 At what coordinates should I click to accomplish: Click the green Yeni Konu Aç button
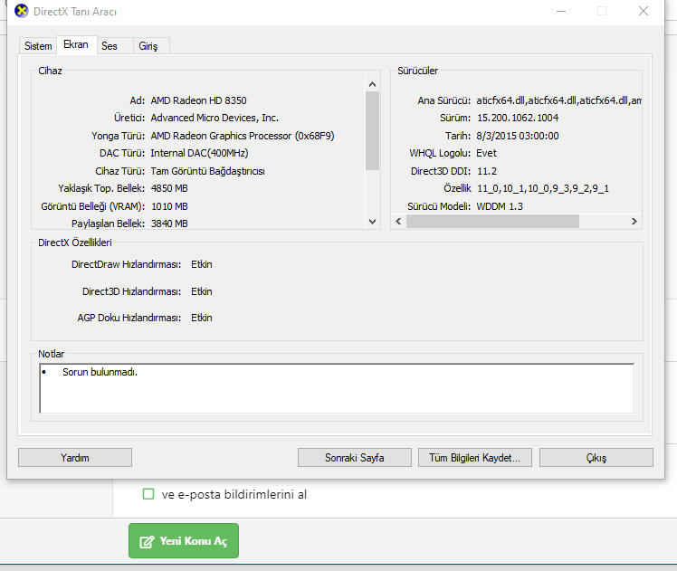[x=184, y=541]
